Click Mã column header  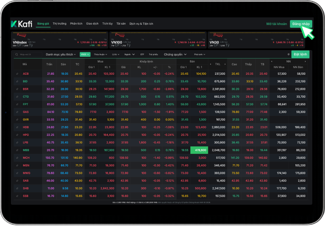pos(25,64)
